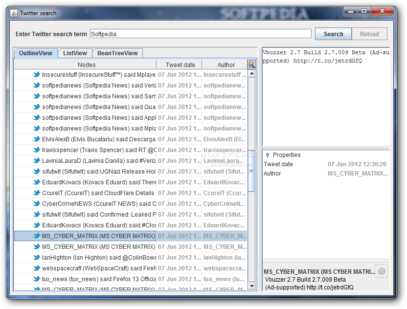Click the Reload button

(x=369, y=34)
